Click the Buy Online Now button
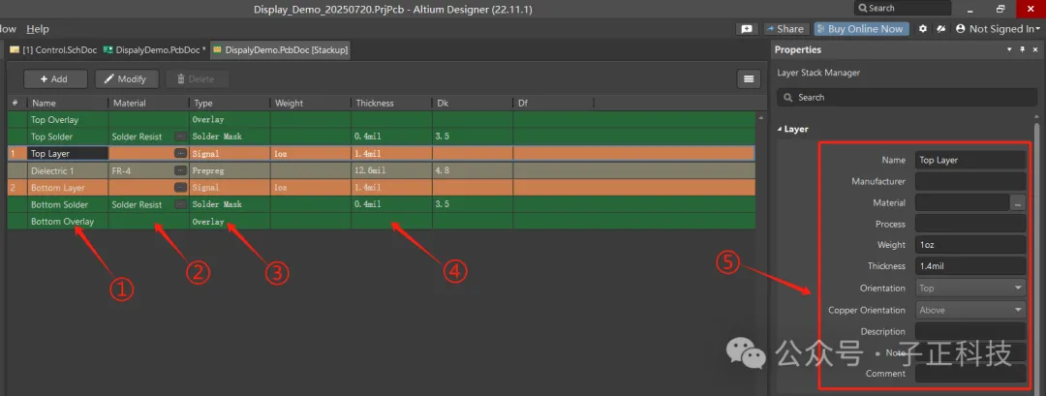The image size is (1046, 396). (x=859, y=29)
